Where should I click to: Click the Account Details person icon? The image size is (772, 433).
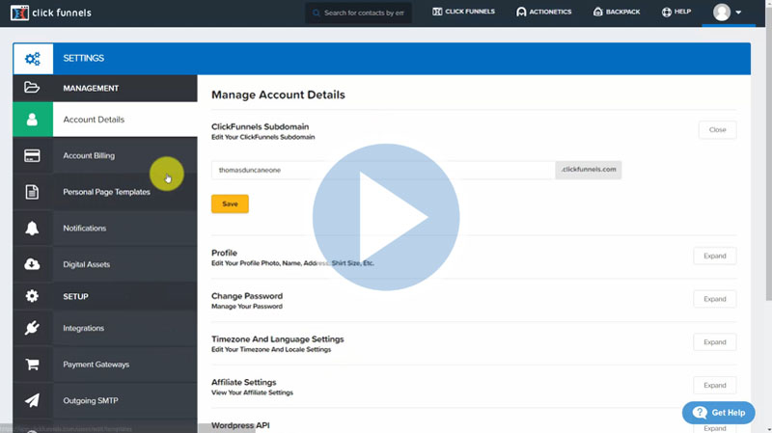click(x=32, y=120)
